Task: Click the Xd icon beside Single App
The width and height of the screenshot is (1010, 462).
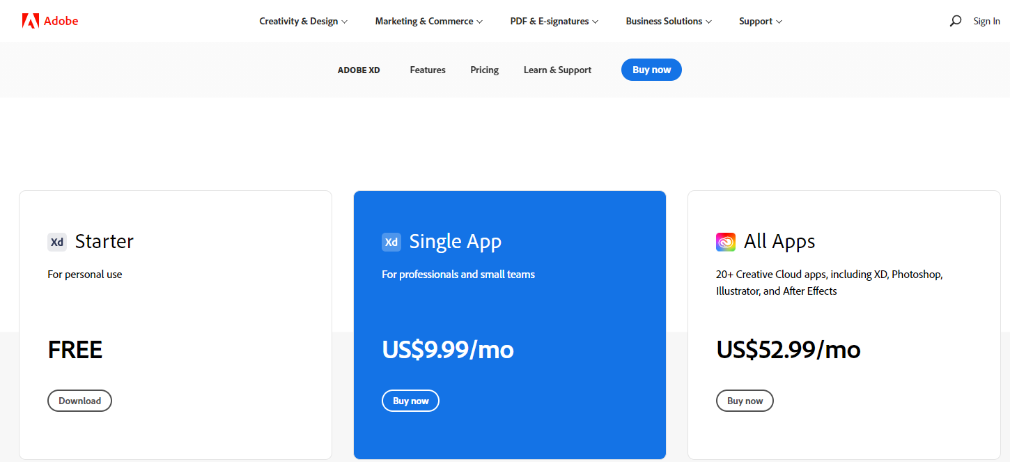Action: pos(391,242)
